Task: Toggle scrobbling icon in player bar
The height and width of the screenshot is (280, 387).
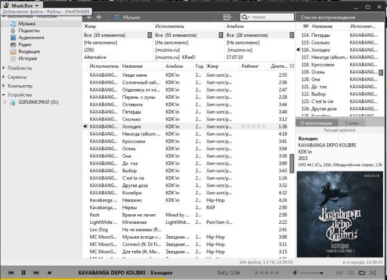Action: click(351, 273)
